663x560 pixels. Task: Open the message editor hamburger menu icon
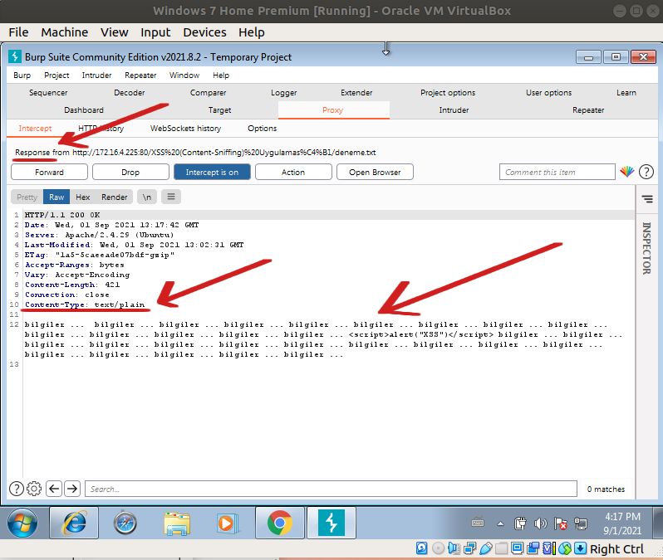coord(171,197)
